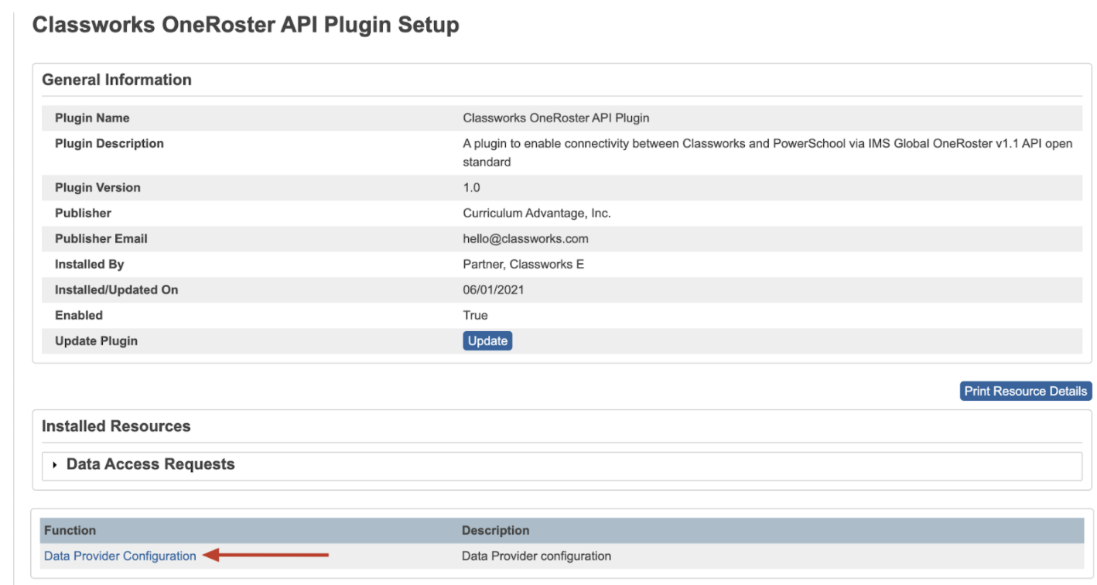The width and height of the screenshot is (1097, 585).
Task: Click the value 'Partner, Classworks E'
Action: [x=523, y=264]
